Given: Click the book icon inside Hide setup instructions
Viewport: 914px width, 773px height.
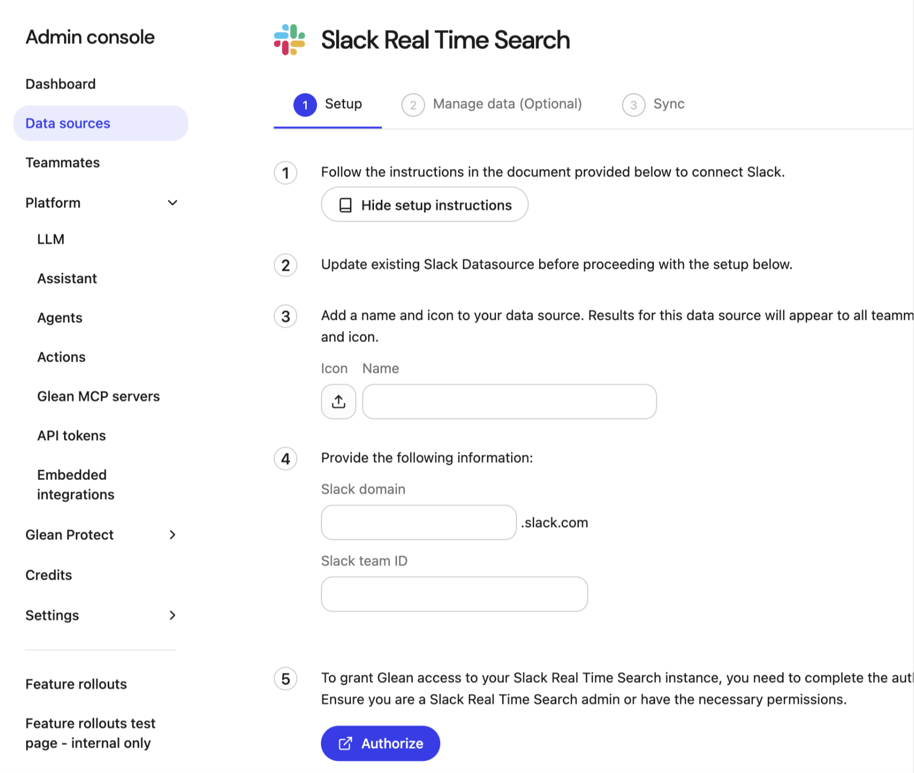Looking at the screenshot, I should point(346,205).
